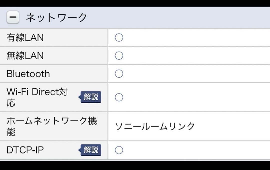Select the 無線LAN row label
The image size is (270, 170).
(x=25, y=55)
